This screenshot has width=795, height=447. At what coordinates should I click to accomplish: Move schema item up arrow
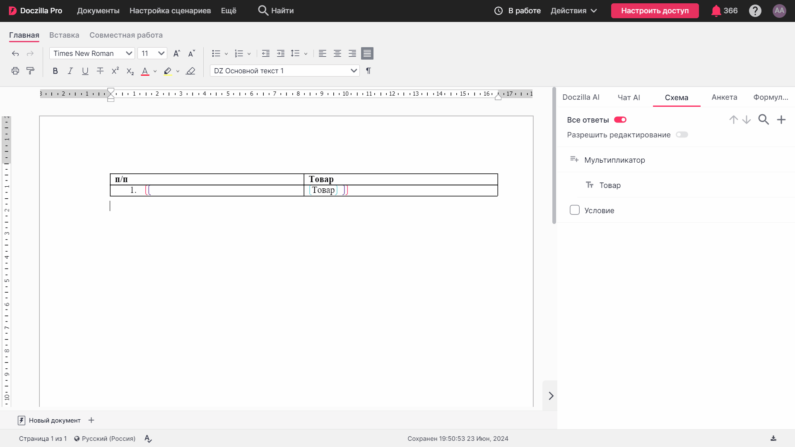(x=733, y=120)
